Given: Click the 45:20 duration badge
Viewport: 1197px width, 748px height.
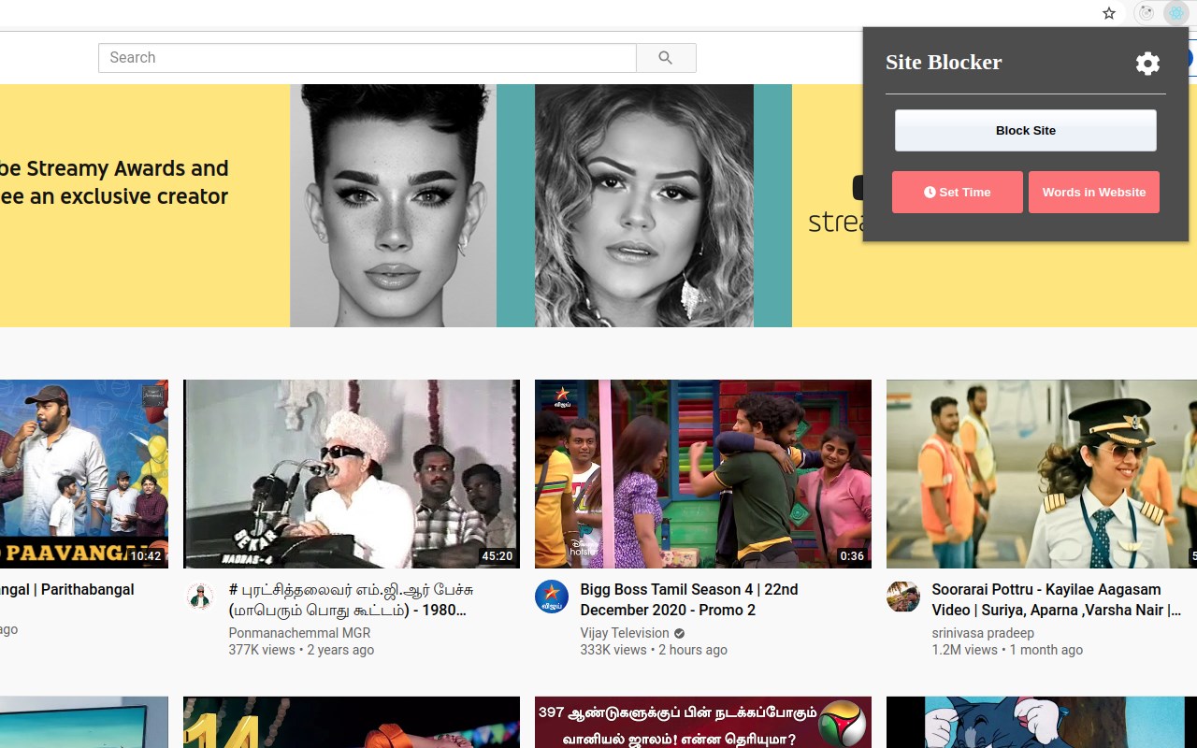Looking at the screenshot, I should (x=497, y=555).
